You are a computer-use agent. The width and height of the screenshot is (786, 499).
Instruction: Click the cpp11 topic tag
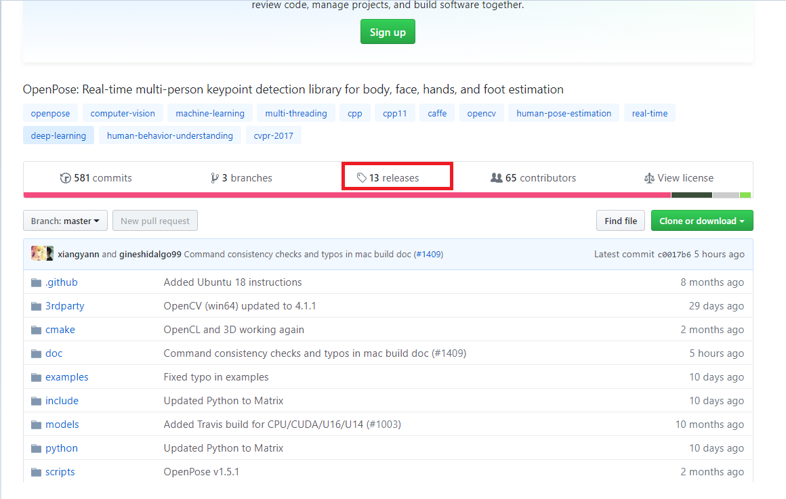pos(395,113)
